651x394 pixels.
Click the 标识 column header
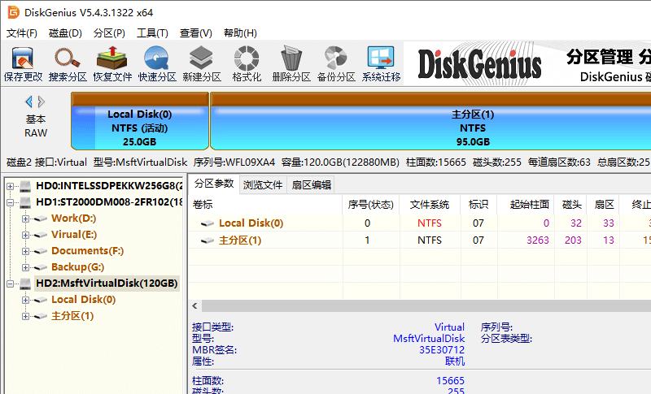[x=478, y=204]
